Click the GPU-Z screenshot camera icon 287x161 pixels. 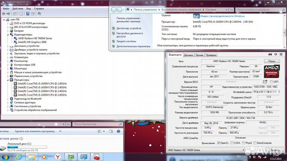tap(270, 54)
